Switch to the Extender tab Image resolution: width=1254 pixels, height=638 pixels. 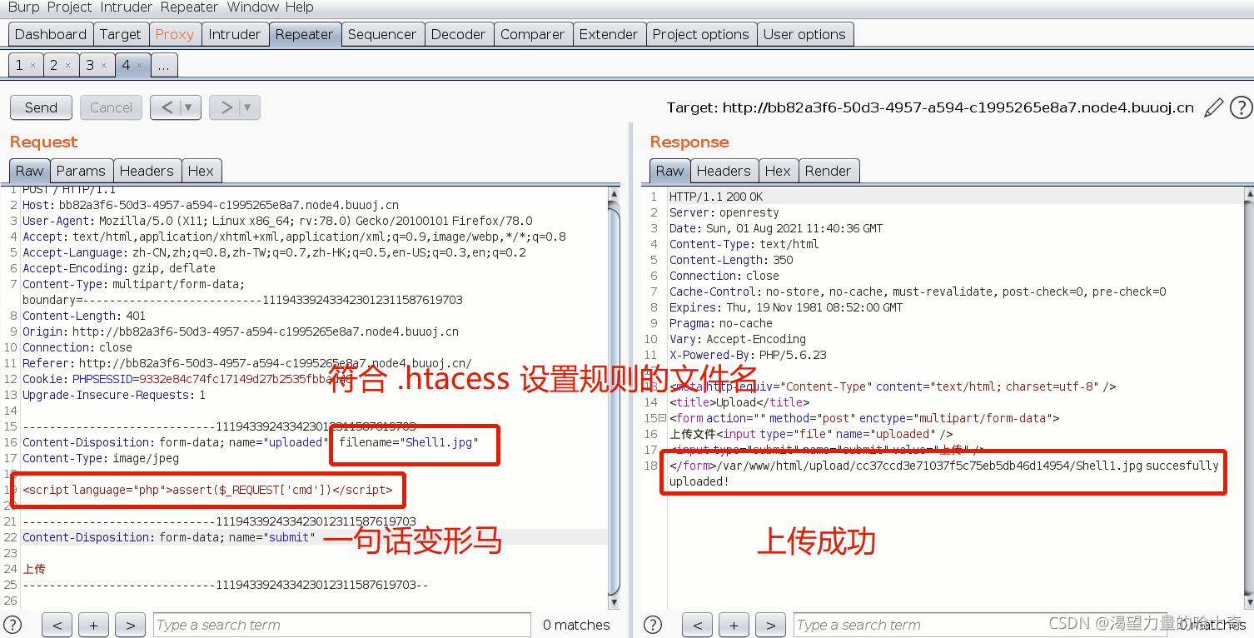609,34
